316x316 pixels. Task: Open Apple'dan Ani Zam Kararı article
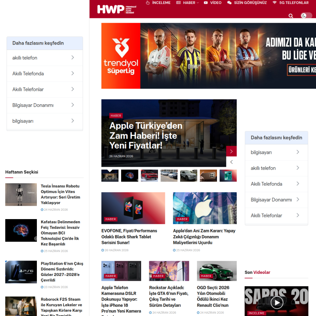click(x=204, y=237)
